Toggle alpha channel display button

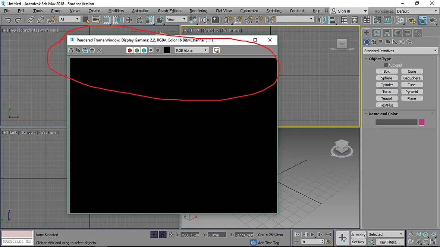coord(151,50)
